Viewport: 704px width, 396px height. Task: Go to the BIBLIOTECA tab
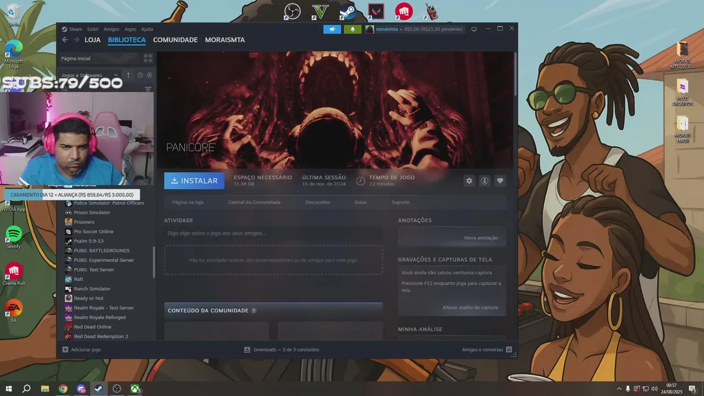coord(127,40)
